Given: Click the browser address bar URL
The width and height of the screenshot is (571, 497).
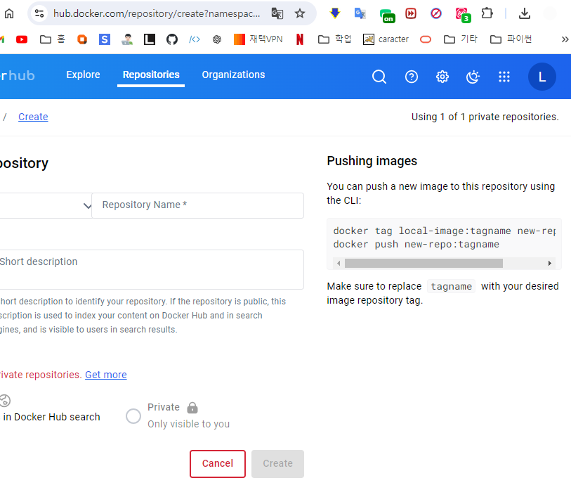Looking at the screenshot, I should point(157,14).
